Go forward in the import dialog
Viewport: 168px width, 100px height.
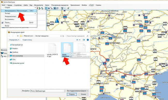[x=13, y=36]
